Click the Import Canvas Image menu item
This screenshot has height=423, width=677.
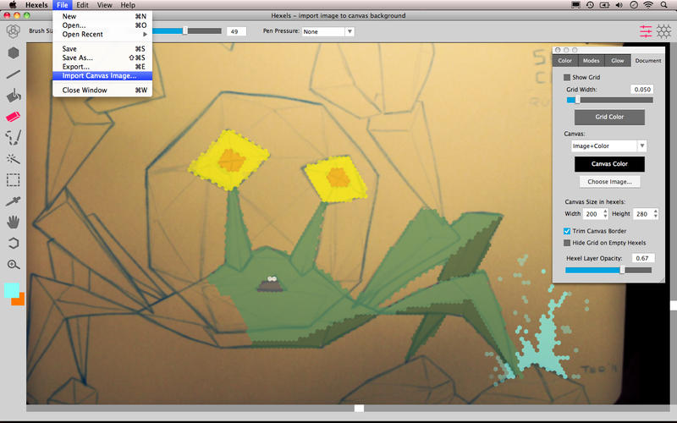(x=100, y=76)
